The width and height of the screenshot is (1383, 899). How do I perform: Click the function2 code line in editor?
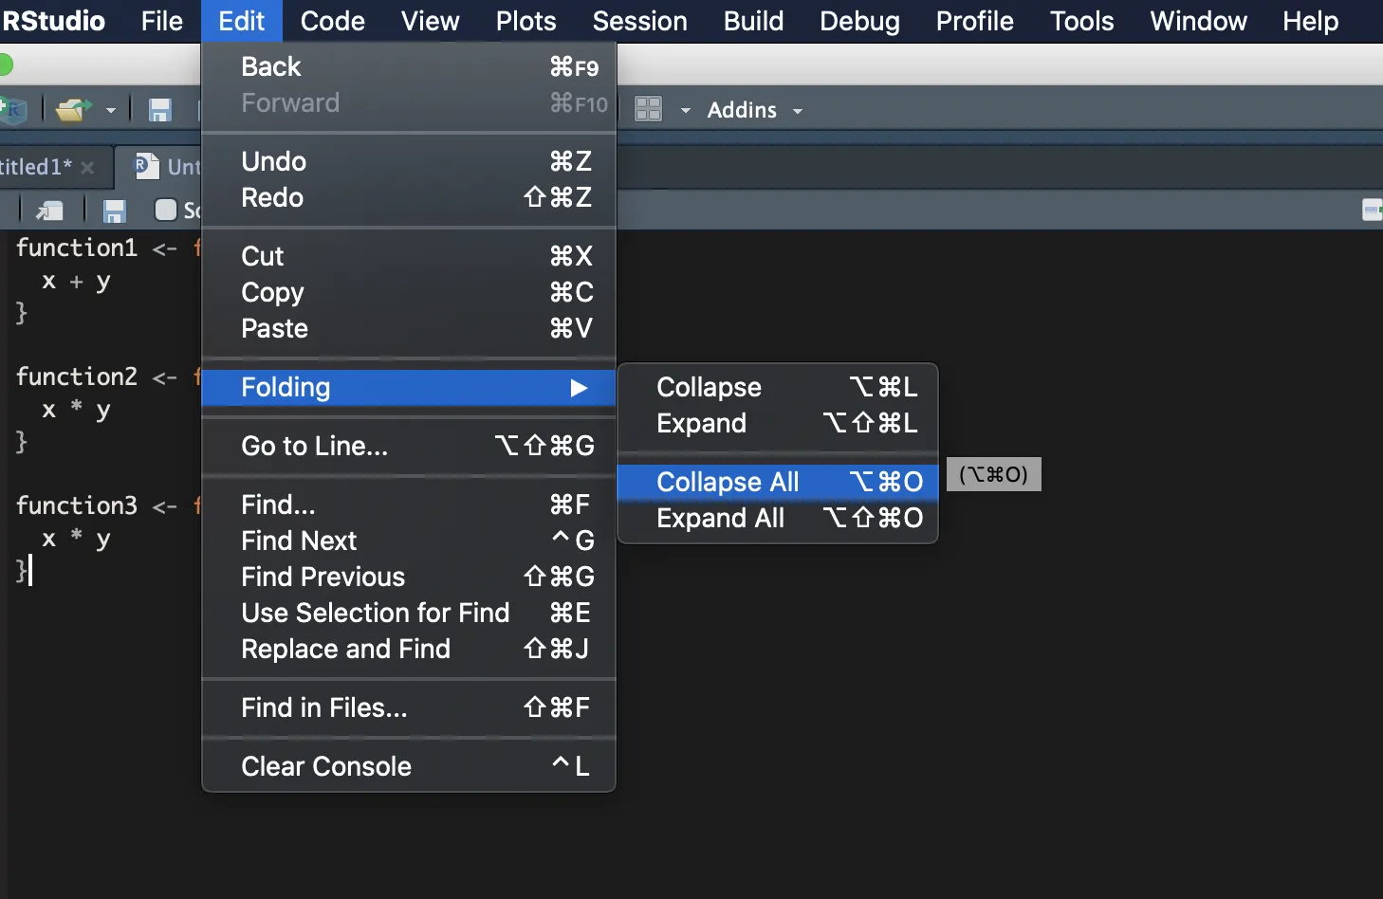point(77,376)
